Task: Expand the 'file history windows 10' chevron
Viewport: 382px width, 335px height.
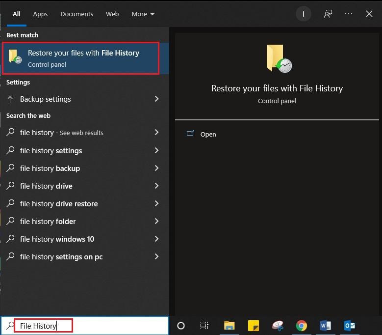Action: (x=156, y=239)
